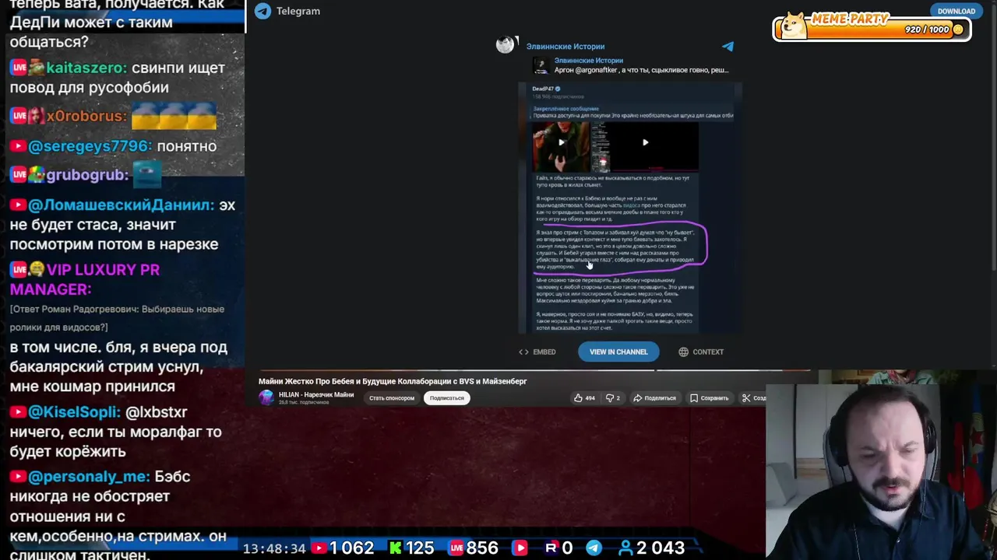Image resolution: width=997 pixels, height=560 pixels.
Task: Click the green Kick icon in status bar
Action: (x=396, y=548)
